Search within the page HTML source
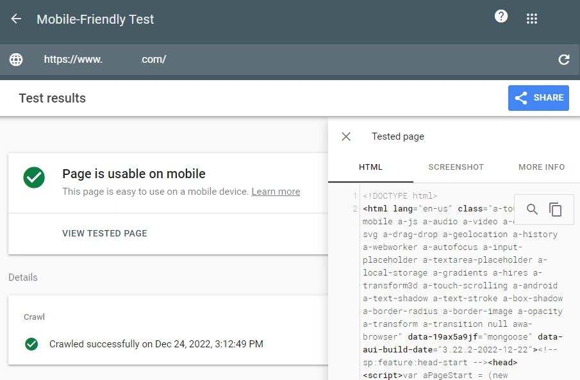Viewport: 580px width, 380px height. pyautogui.click(x=531, y=209)
